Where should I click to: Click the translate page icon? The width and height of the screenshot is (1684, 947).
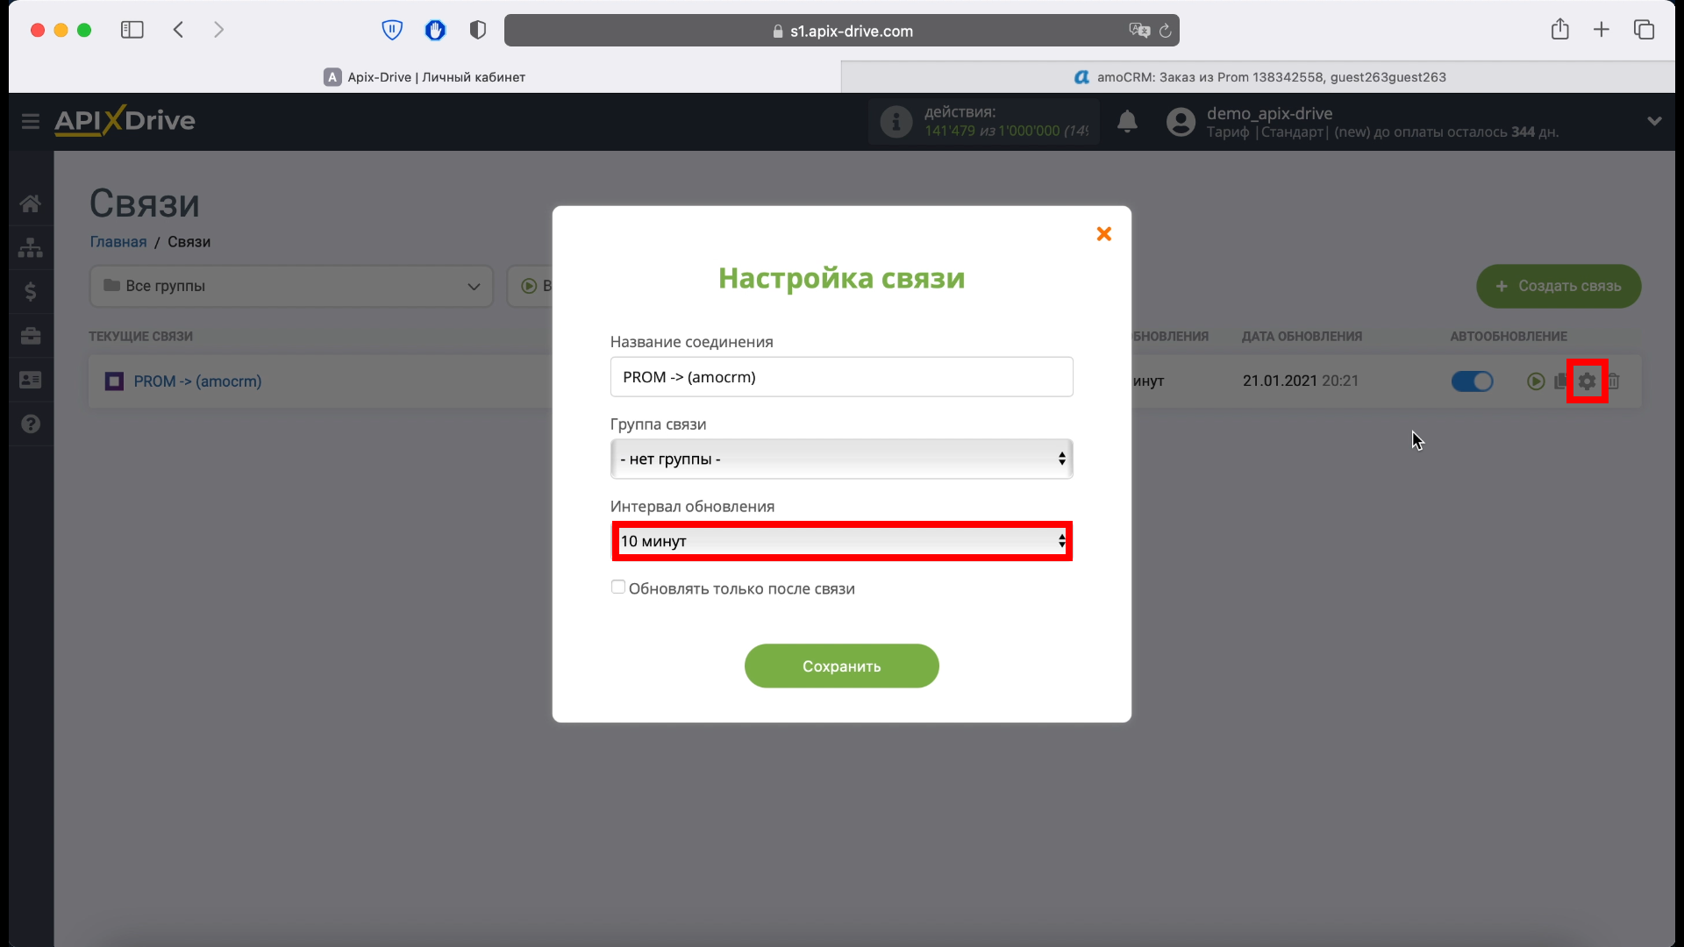1138,31
